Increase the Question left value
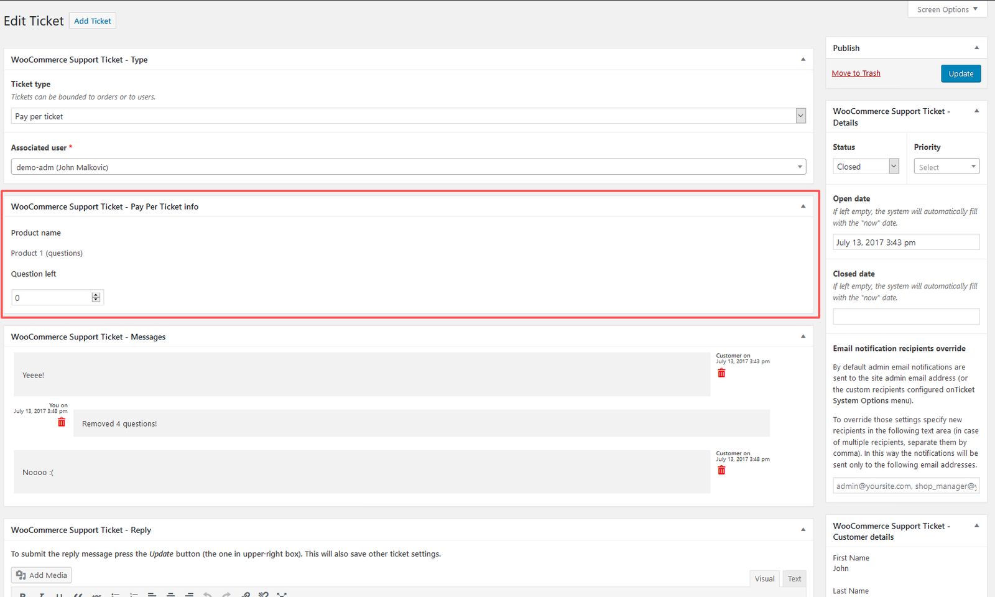The height and width of the screenshot is (597, 995). (x=96, y=295)
